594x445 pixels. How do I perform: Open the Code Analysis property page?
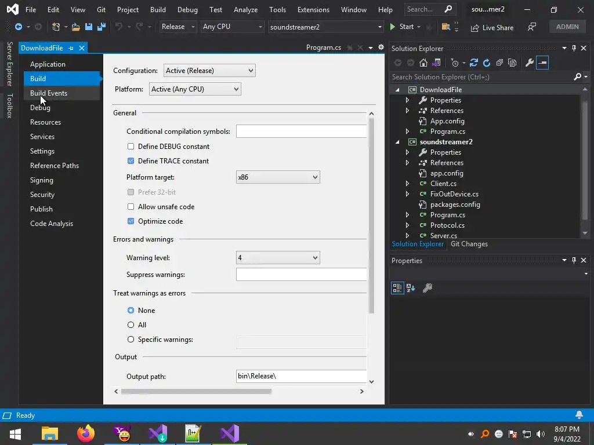pos(52,224)
